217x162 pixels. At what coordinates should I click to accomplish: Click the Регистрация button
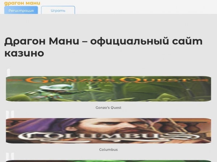click(x=21, y=10)
